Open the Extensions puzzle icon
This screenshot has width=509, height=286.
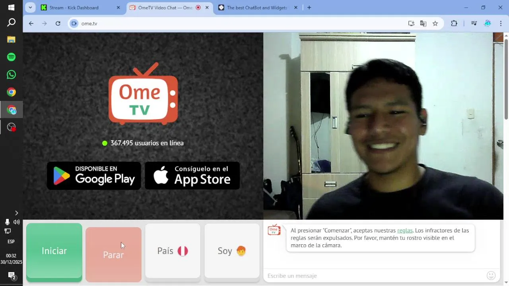tap(454, 23)
